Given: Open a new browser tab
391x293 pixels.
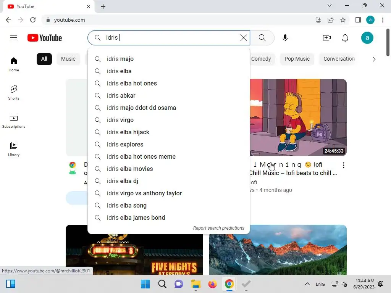Looking at the screenshot, I should [103, 6].
